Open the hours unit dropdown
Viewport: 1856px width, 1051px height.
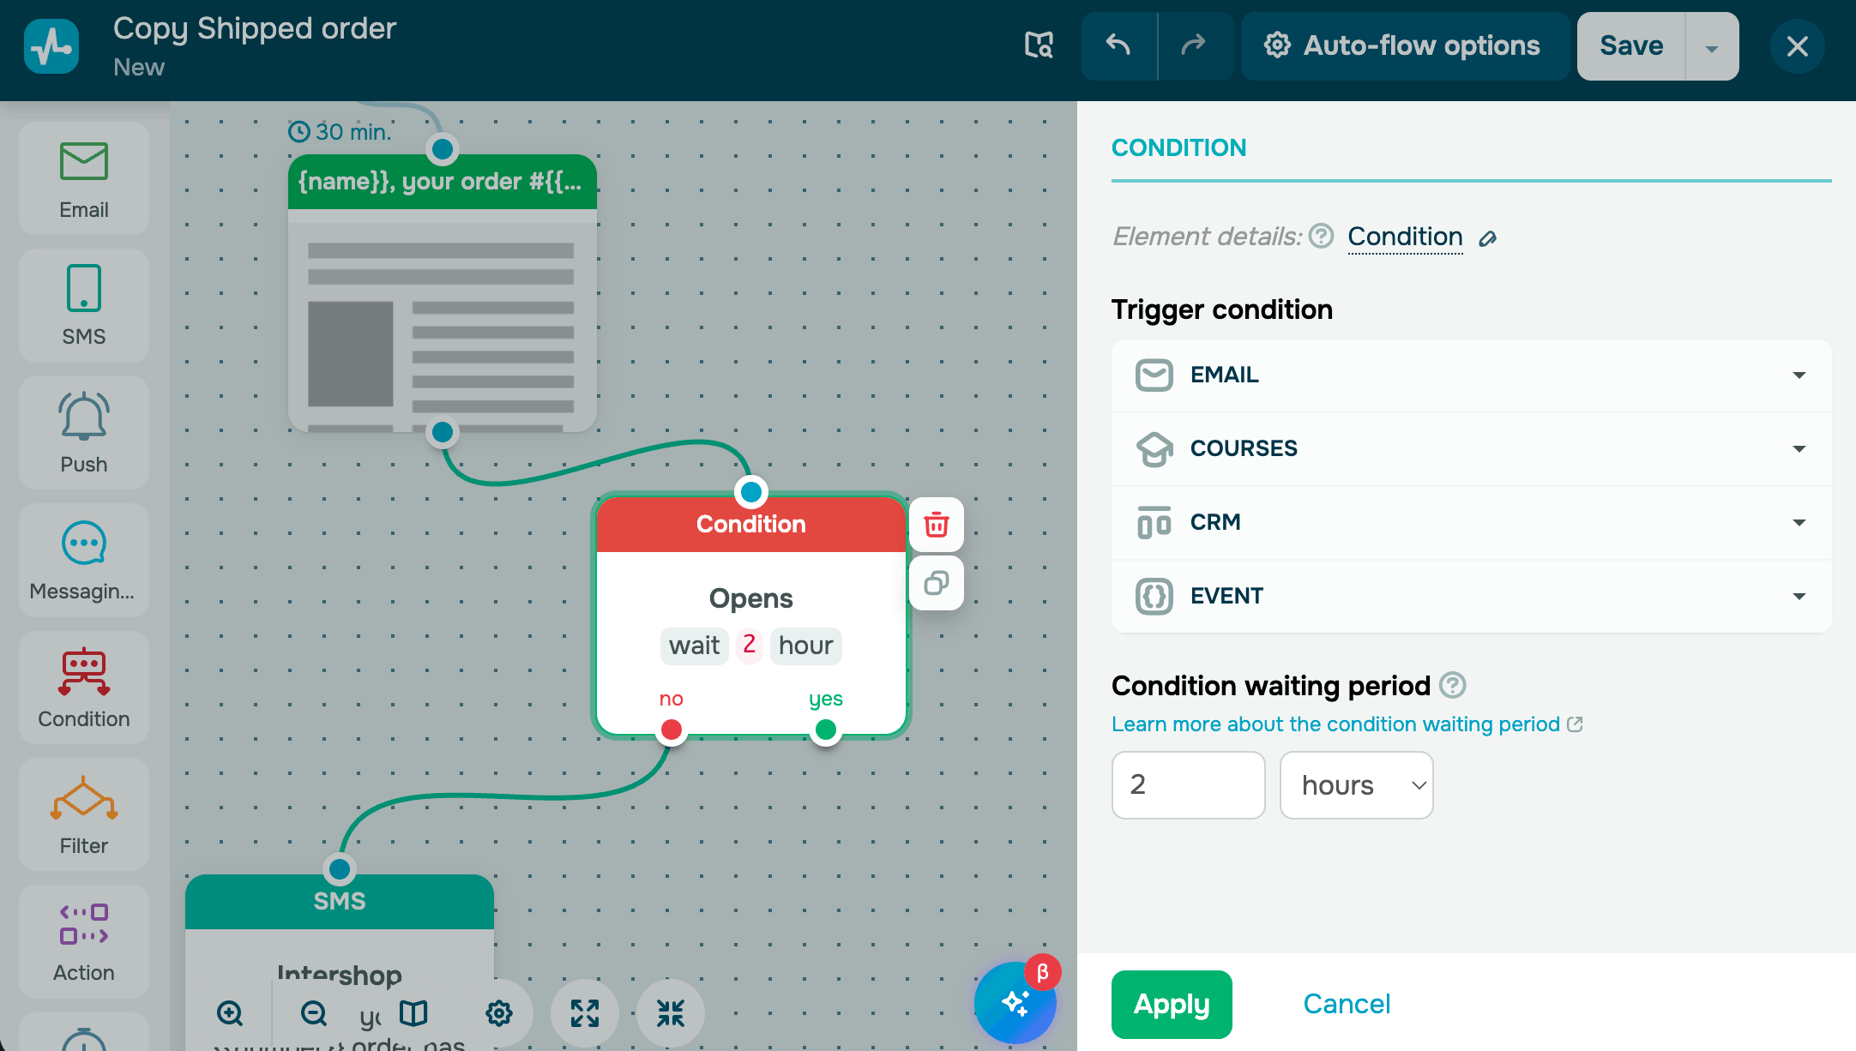(x=1356, y=785)
